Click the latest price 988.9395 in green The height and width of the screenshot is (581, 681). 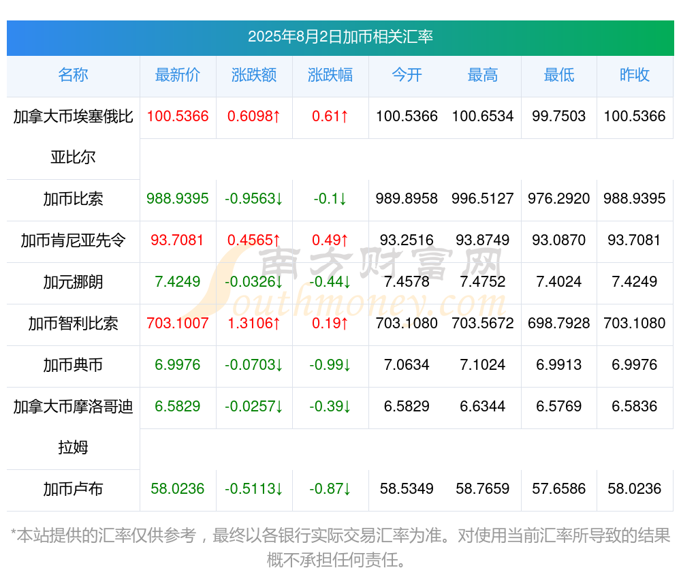(x=178, y=199)
